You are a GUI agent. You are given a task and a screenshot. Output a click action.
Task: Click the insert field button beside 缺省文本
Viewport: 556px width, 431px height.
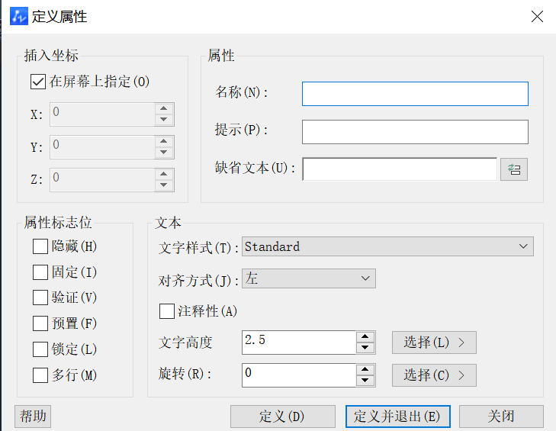coord(514,169)
